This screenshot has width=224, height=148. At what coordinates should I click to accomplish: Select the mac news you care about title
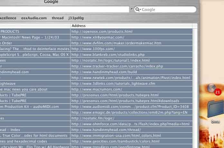23,89
